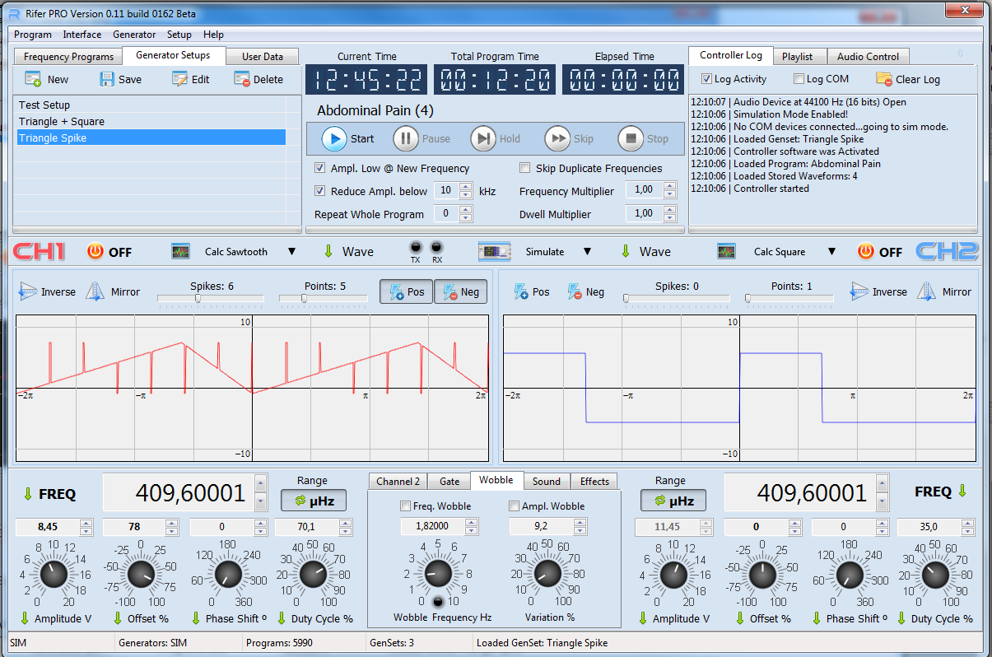Viewport: 992px width, 657px height.
Task: Stop the running program
Action: tap(631, 138)
